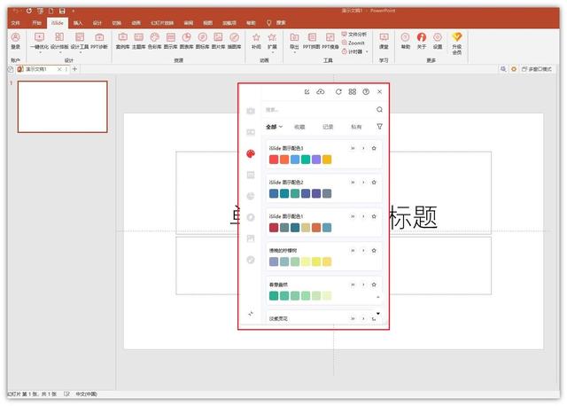Select the active palette icon in panel sidebar
The width and height of the screenshot is (567, 406).
[x=251, y=153]
